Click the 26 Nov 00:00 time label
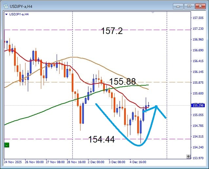 pos(34,162)
